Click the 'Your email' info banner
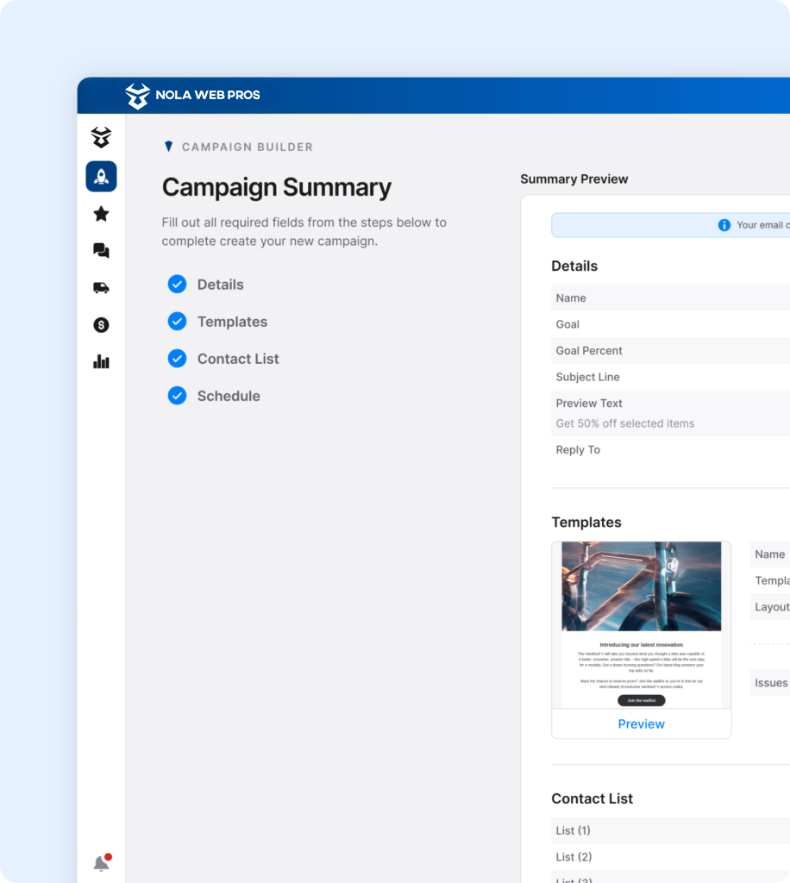This screenshot has height=883, width=790. 671,225
